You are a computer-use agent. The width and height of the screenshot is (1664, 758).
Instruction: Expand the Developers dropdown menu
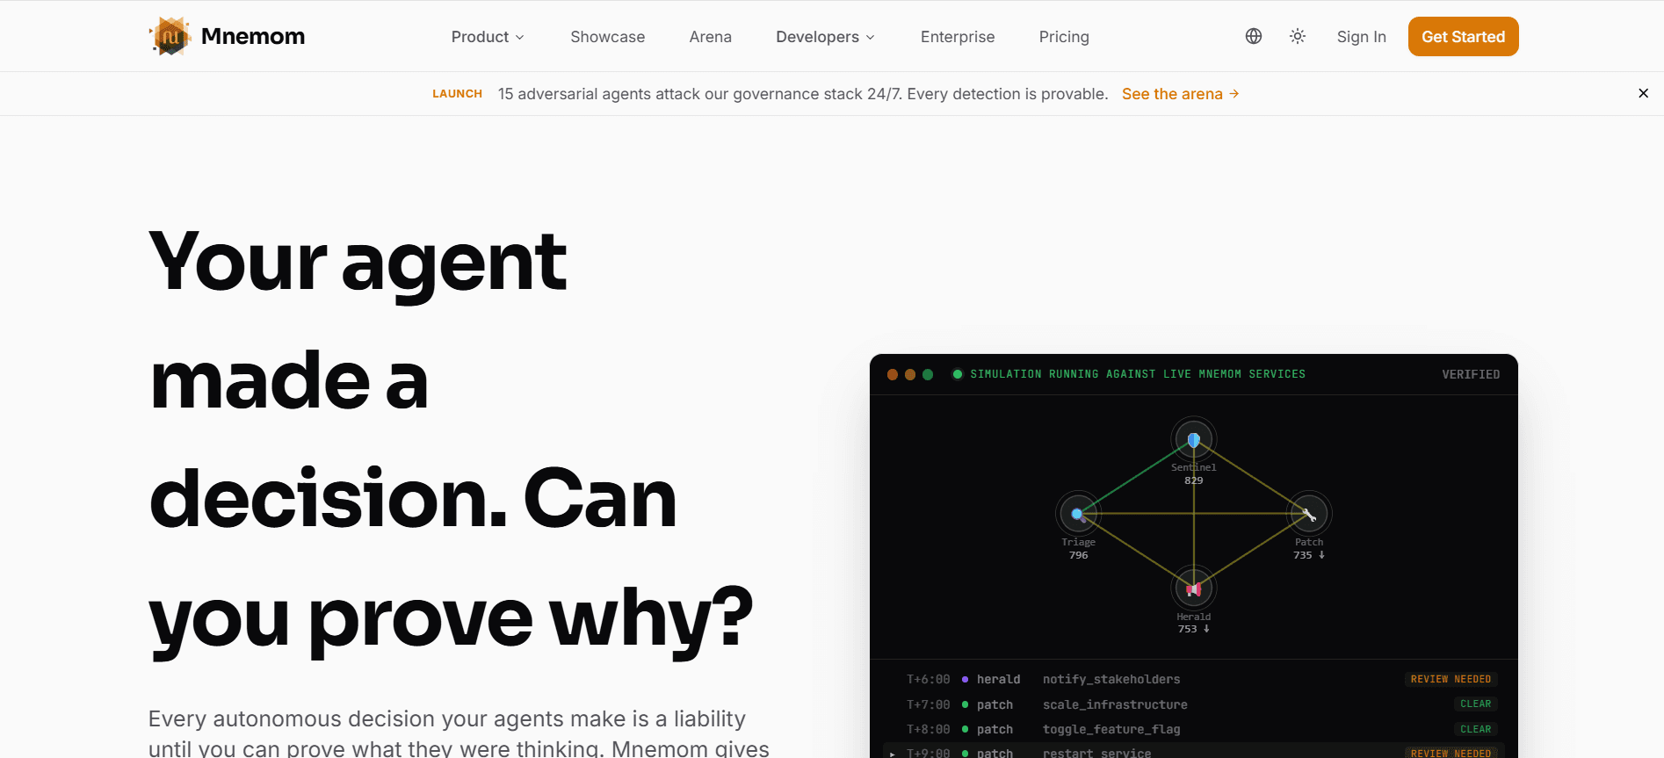pyautogui.click(x=825, y=37)
